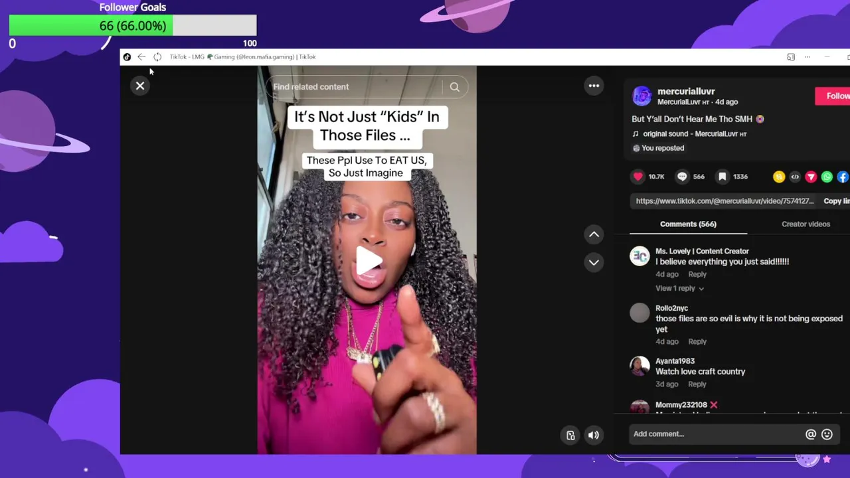Copy the video link
Image resolution: width=850 pixels, height=478 pixels.
836,201
